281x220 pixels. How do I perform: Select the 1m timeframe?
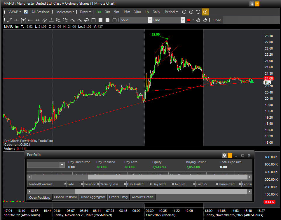pos(99,12)
